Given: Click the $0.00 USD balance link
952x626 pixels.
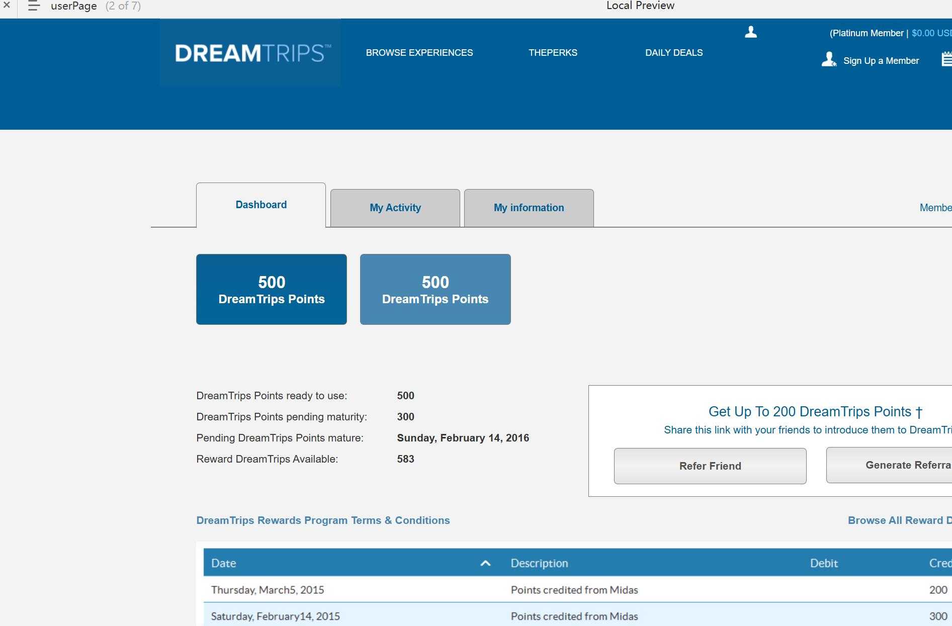Looking at the screenshot, I should [x=932, y=33].
